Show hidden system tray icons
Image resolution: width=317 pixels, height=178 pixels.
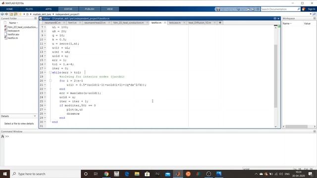(256, 174)
